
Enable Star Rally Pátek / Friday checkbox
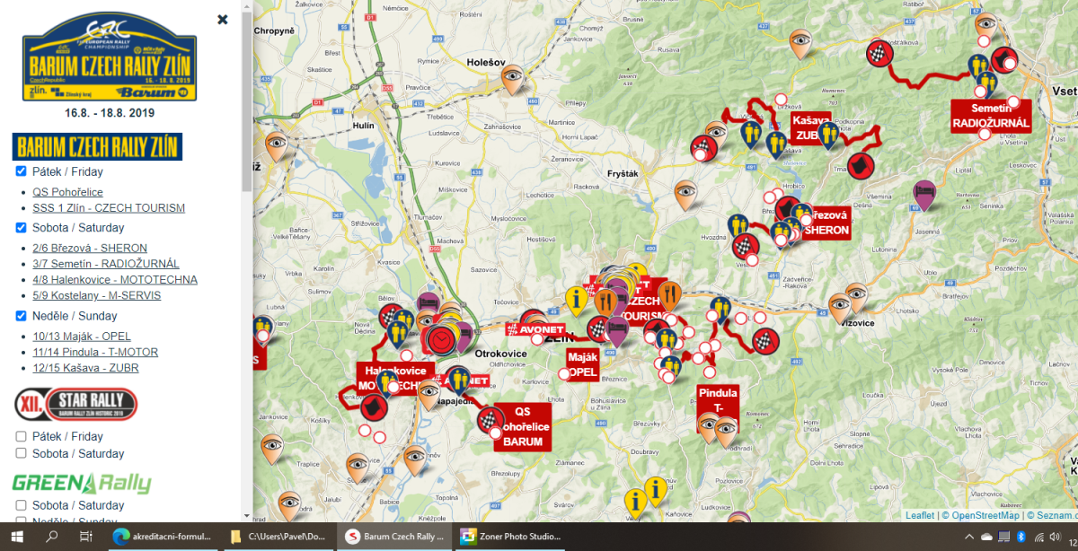pos(22,436)
